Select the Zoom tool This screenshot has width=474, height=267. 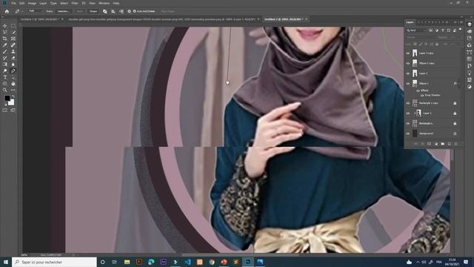(5, 90)
